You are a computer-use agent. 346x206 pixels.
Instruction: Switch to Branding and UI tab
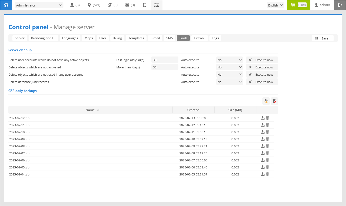[43, 38]
